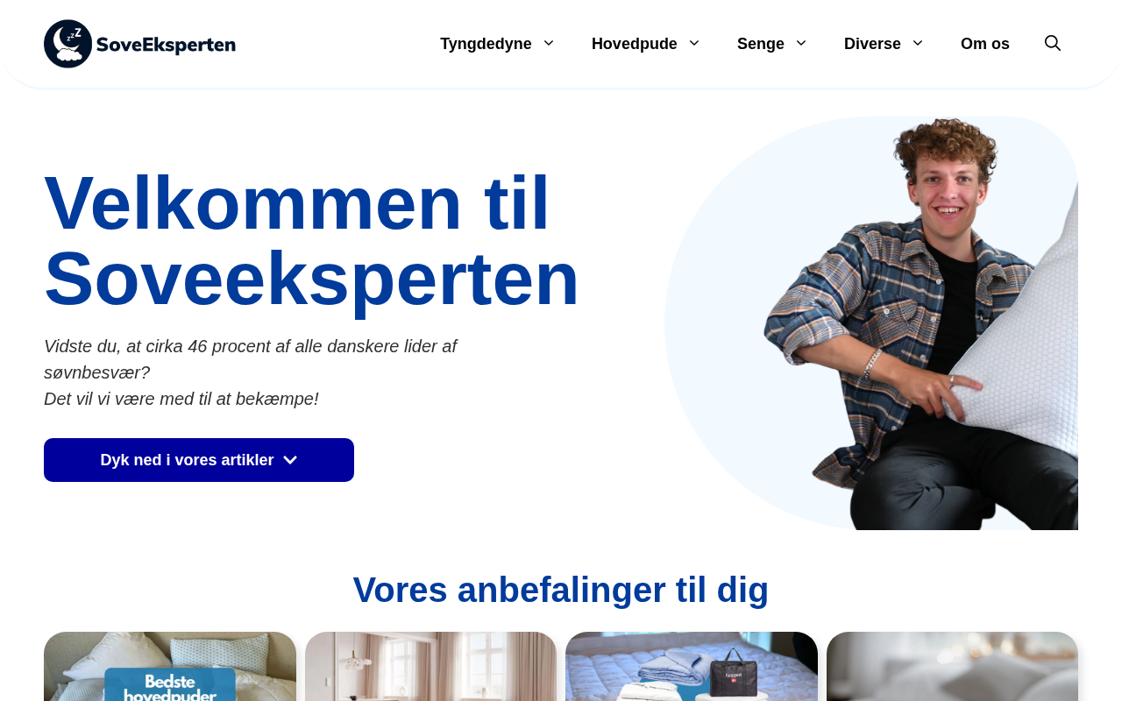This screenshot has width=1122, height=701.
Task: Open the search magnifier icon
Action: tap(1053, 44)
